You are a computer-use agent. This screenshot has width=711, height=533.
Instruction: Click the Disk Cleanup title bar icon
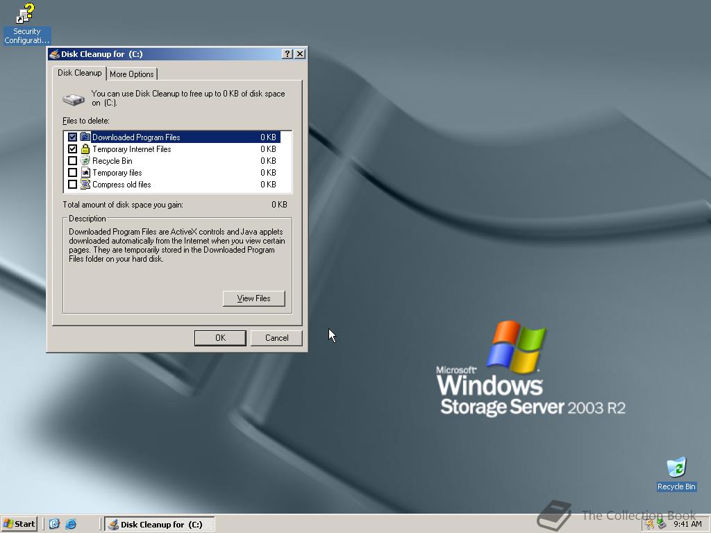coord(54,54)
